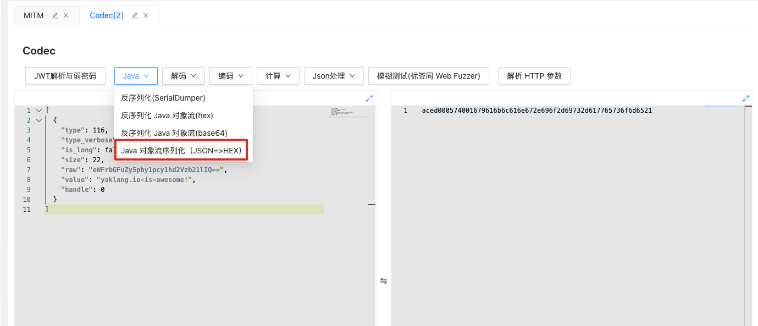Rename the MITM tab with pencil icon
The image size is (758, 326).
tap(55, 15)
